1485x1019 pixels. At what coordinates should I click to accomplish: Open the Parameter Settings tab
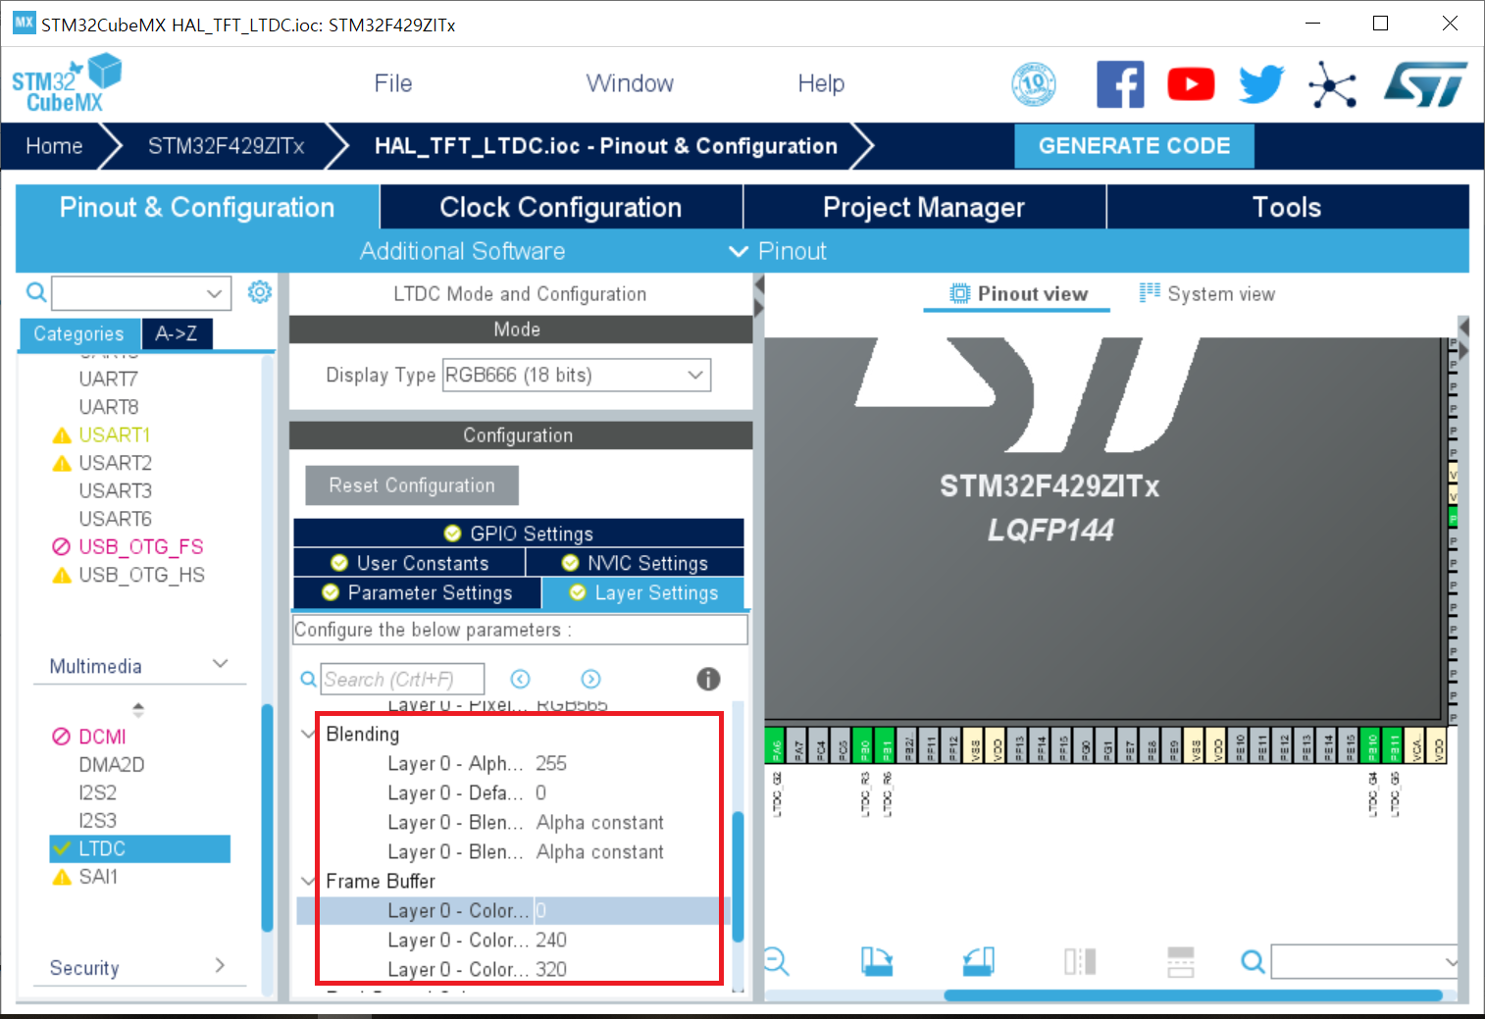click(417, 592)
